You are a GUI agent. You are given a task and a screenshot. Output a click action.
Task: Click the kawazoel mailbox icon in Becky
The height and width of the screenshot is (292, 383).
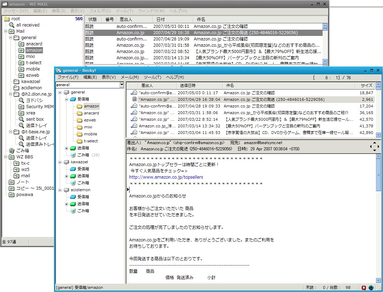[66, 162]
